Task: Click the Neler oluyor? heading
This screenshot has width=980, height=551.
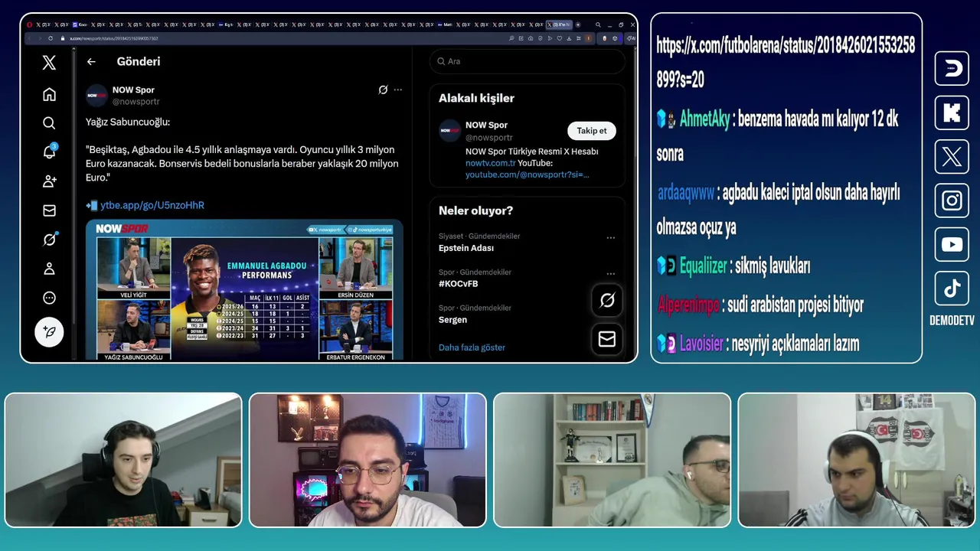Action: [475, 210]
